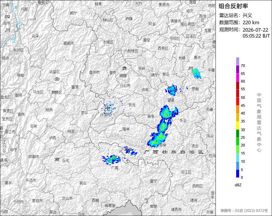Pick the lavender above-70 dBZ legend color
The image size is (272, 216).
point(237,61)
